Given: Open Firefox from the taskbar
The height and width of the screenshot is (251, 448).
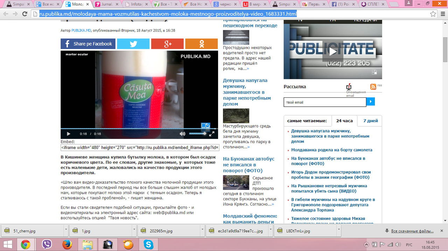Looking at the screenshot, I should (67, 244).
